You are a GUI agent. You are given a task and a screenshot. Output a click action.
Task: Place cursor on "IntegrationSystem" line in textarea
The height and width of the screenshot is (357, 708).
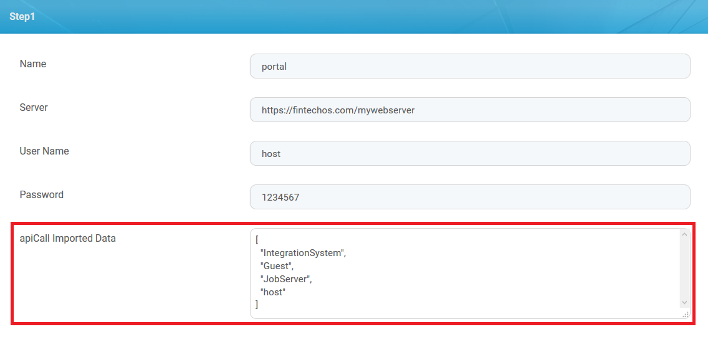(x=303, y=253)
